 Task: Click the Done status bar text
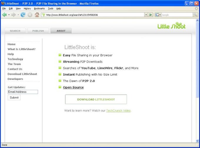[4, 145]
